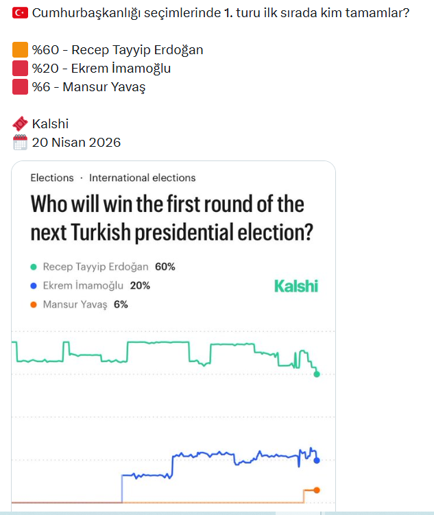434x515 pixels.
Task: Click the 20 Nisan 2026 date text
Action: [x=76, y=143]
